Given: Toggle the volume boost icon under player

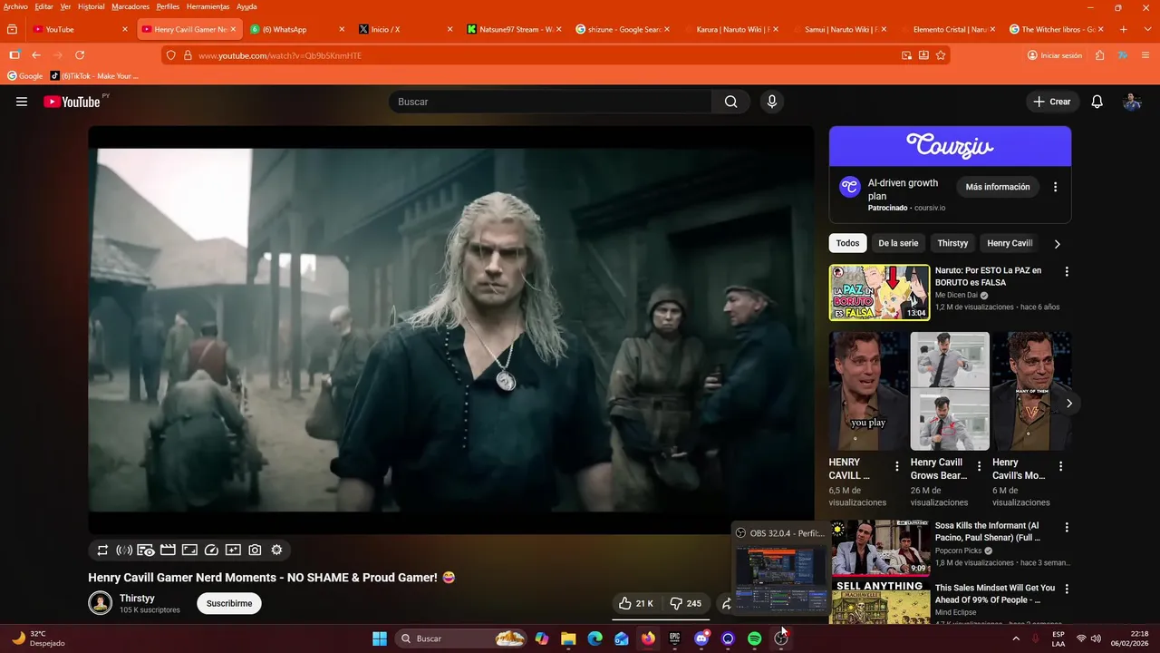Looking at the screenshot, I should (x=124, y=550).
